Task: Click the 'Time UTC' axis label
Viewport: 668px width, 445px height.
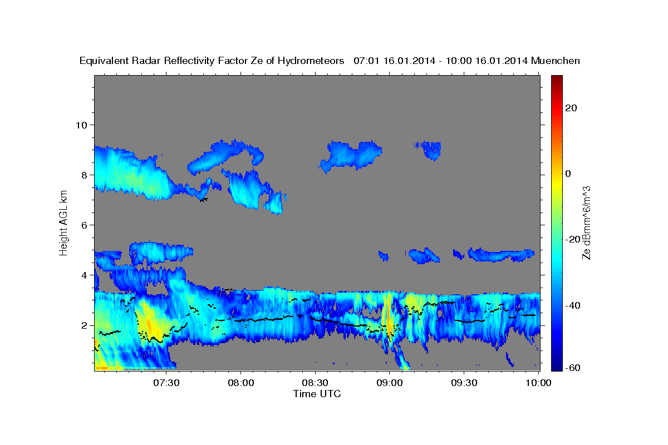Action: click(x=317, y=394)
